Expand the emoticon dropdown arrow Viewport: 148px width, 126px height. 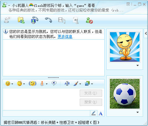12,84
